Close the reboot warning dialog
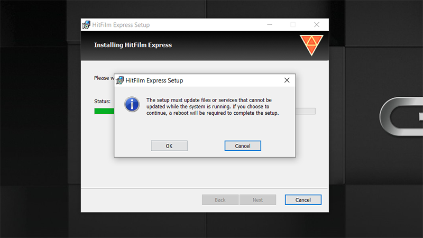Image resolution: width=423 pixels, height=238 pixels. (287, 80)
